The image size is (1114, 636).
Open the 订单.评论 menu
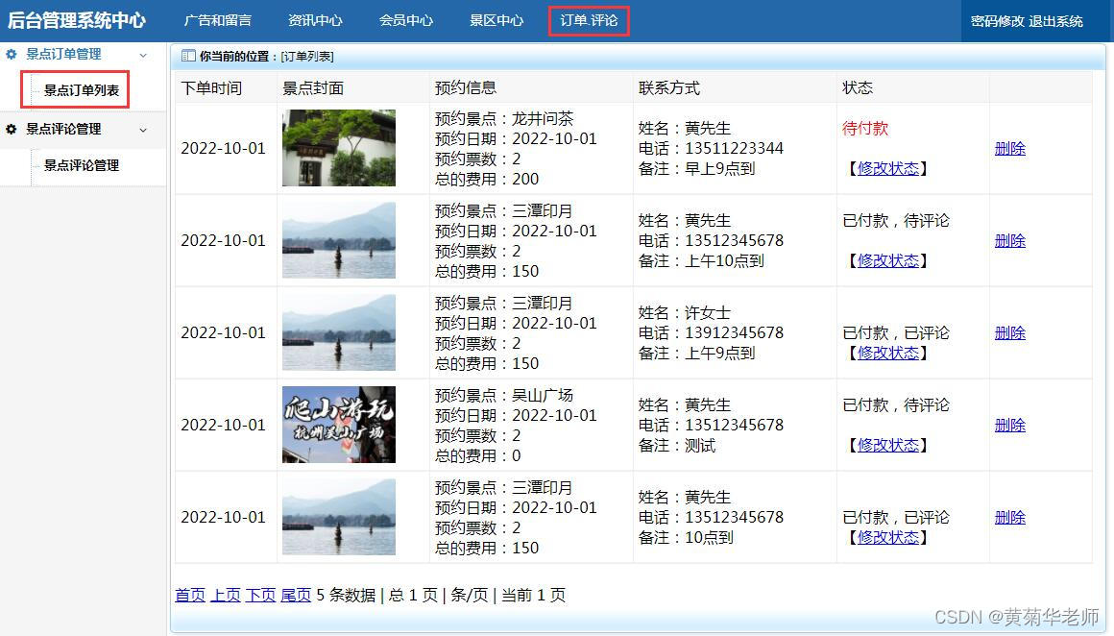(589, 20)
